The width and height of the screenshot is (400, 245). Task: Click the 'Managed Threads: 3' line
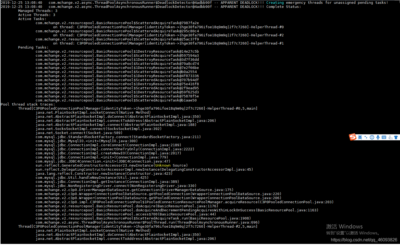tap(38, 11)
